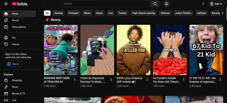Select the Nursing filter chip

[x=216, y=13]
